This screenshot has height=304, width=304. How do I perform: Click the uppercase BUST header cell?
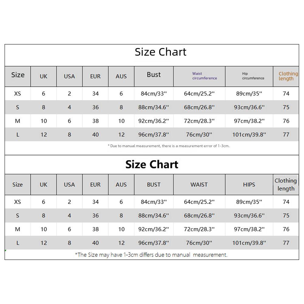tap(154, 185)
